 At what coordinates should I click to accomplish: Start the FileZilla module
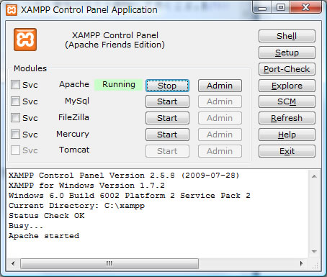pyautogui.click(x=167, y=118)
